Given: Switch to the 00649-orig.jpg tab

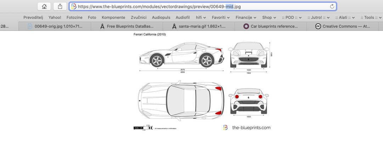Looking at the screenshot, I should [x=55, y=26].
